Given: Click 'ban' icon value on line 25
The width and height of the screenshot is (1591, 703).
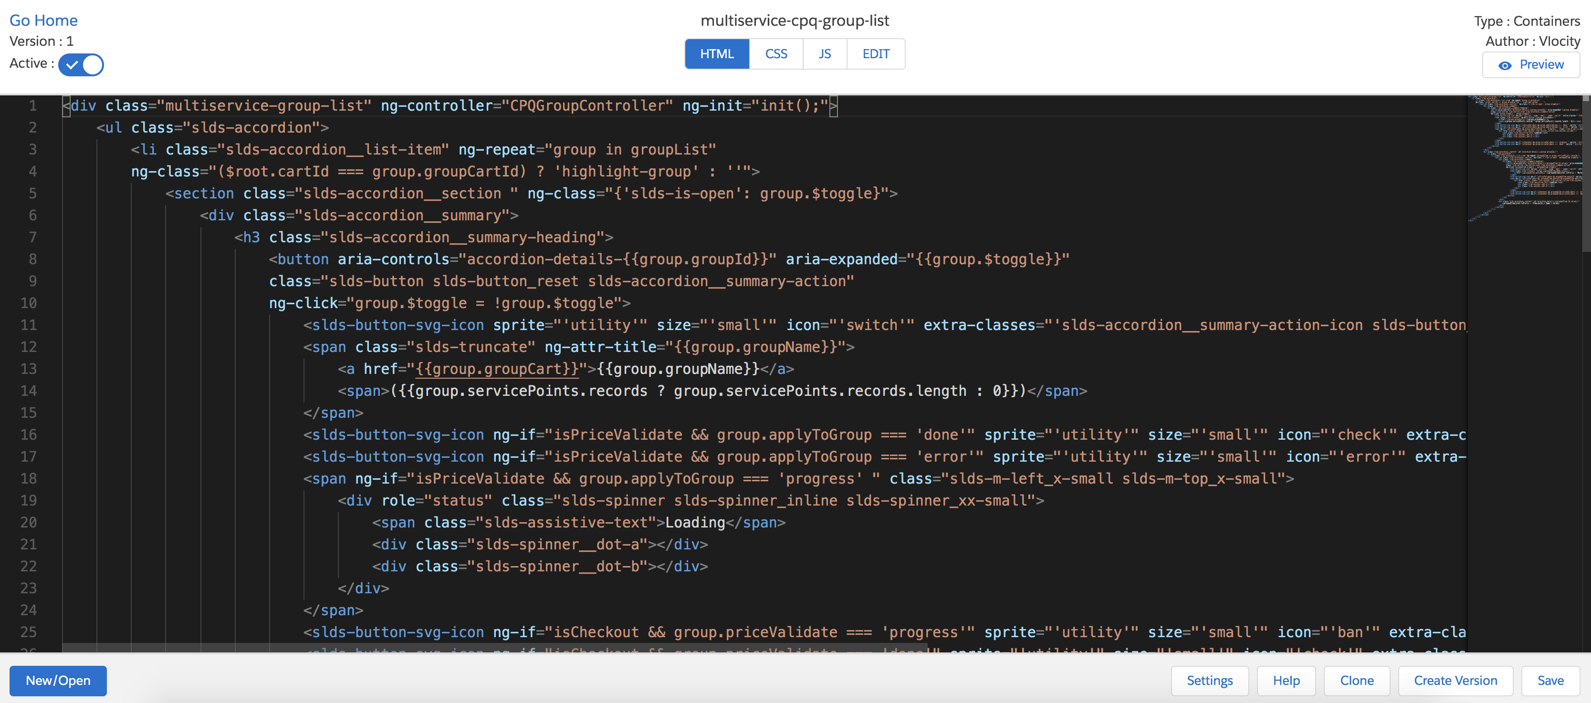Looking at the screenshot, I should [1350, 632].
